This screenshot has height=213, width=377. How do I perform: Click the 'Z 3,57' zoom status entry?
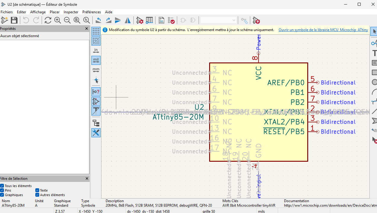pyautogui.click(x=60, y=211)
